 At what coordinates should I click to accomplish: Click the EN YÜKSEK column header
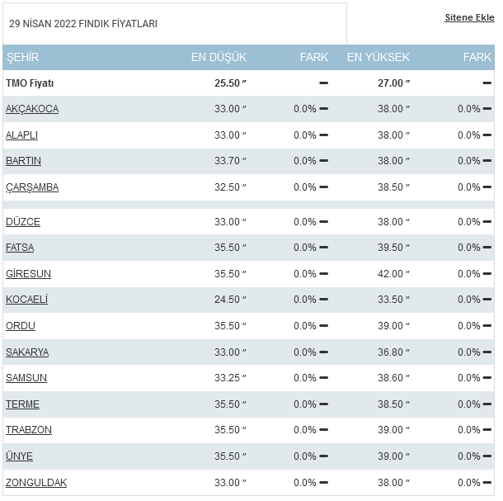[378, 57]
